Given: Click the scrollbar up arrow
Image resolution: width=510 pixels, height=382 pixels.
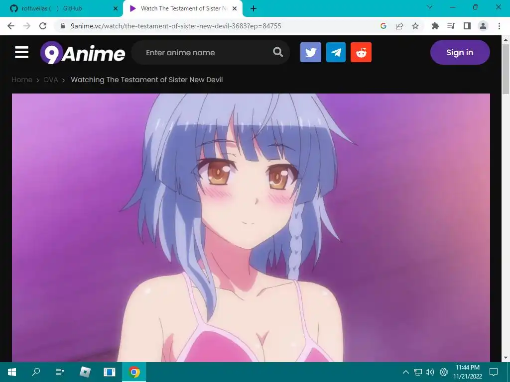Looking at the screenshot, I should (506, 39).
